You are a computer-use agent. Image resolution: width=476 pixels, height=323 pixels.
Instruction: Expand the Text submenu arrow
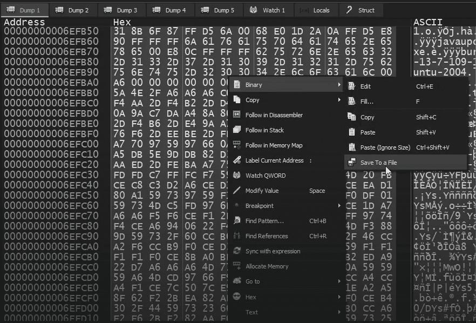tap(339, 312)
